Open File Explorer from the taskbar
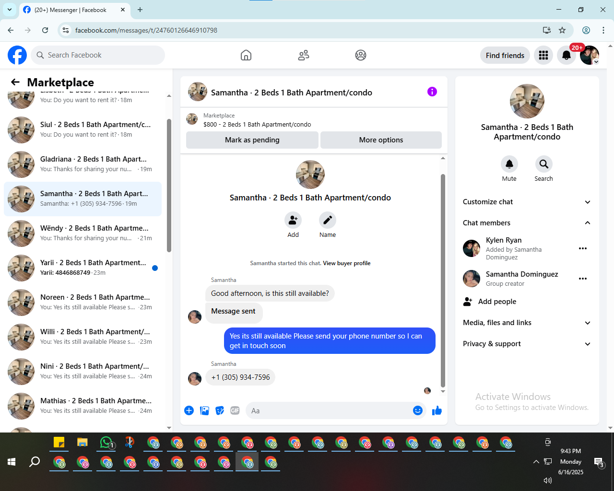This screenshot has height=491, width=614. pos(83,442)
